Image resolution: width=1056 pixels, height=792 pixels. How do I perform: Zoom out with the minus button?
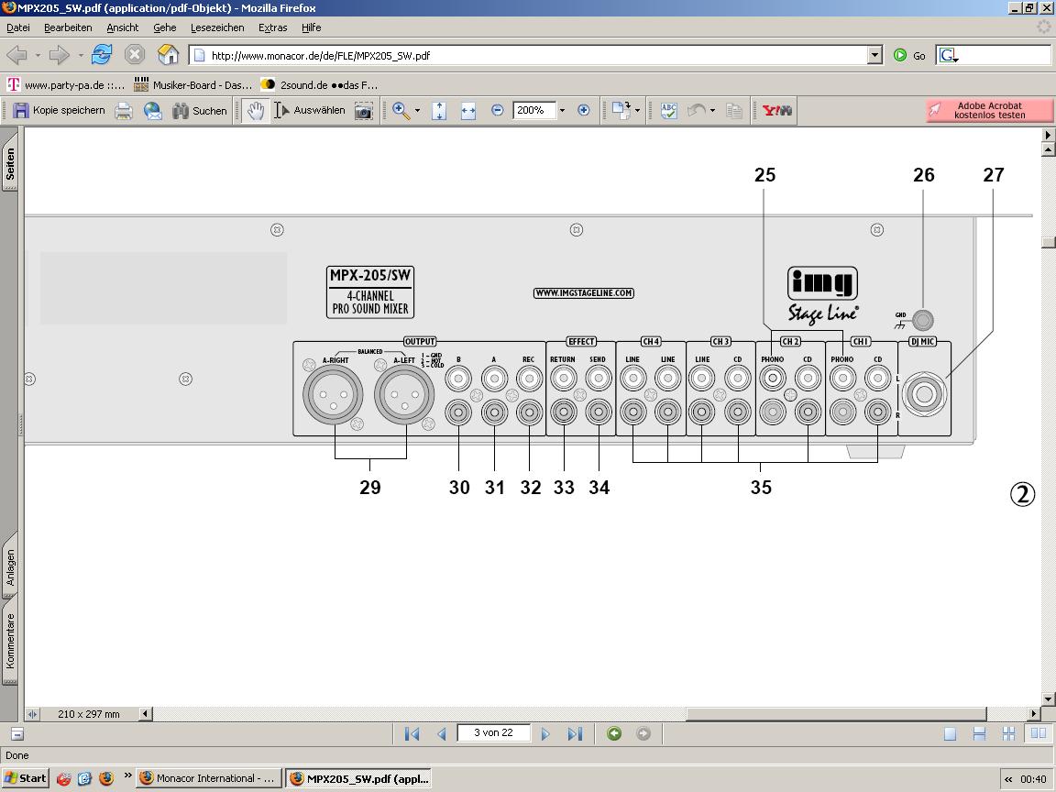497,110
